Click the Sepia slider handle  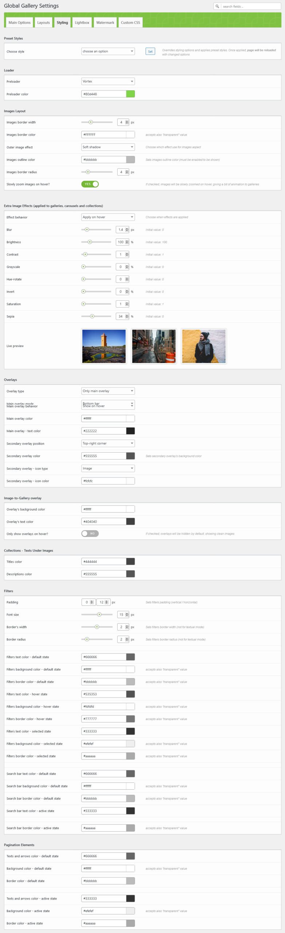(x=92, y=316)
